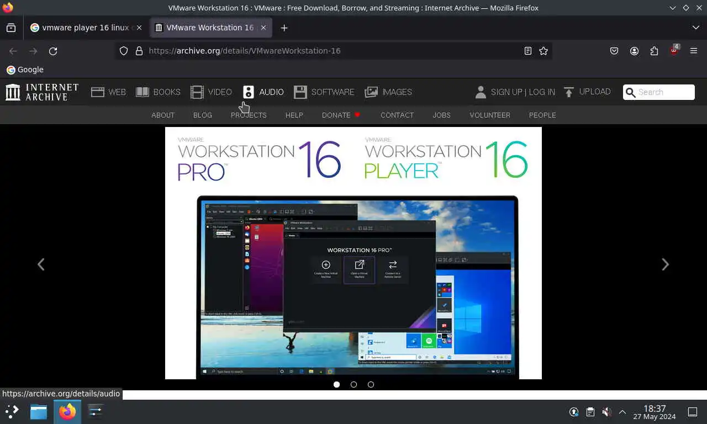Save page to Pocket
This screenshot has height=424, width=707.
coord(614,51)
